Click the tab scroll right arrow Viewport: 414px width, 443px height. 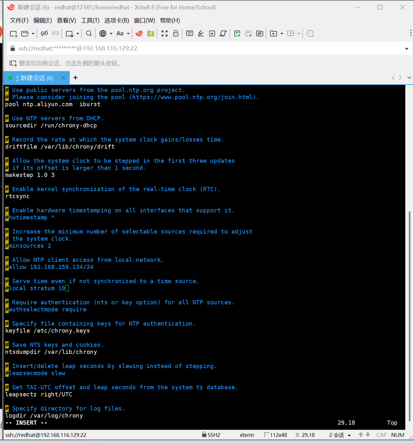(400, 78)
